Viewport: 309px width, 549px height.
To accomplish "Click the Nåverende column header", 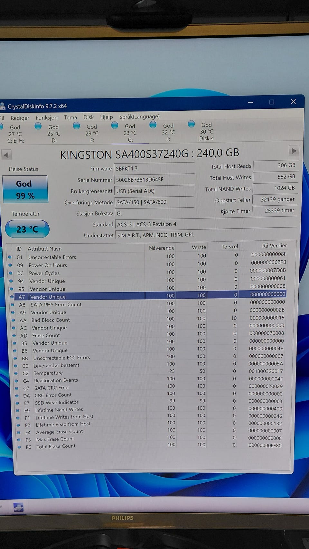I will point(162,248).
